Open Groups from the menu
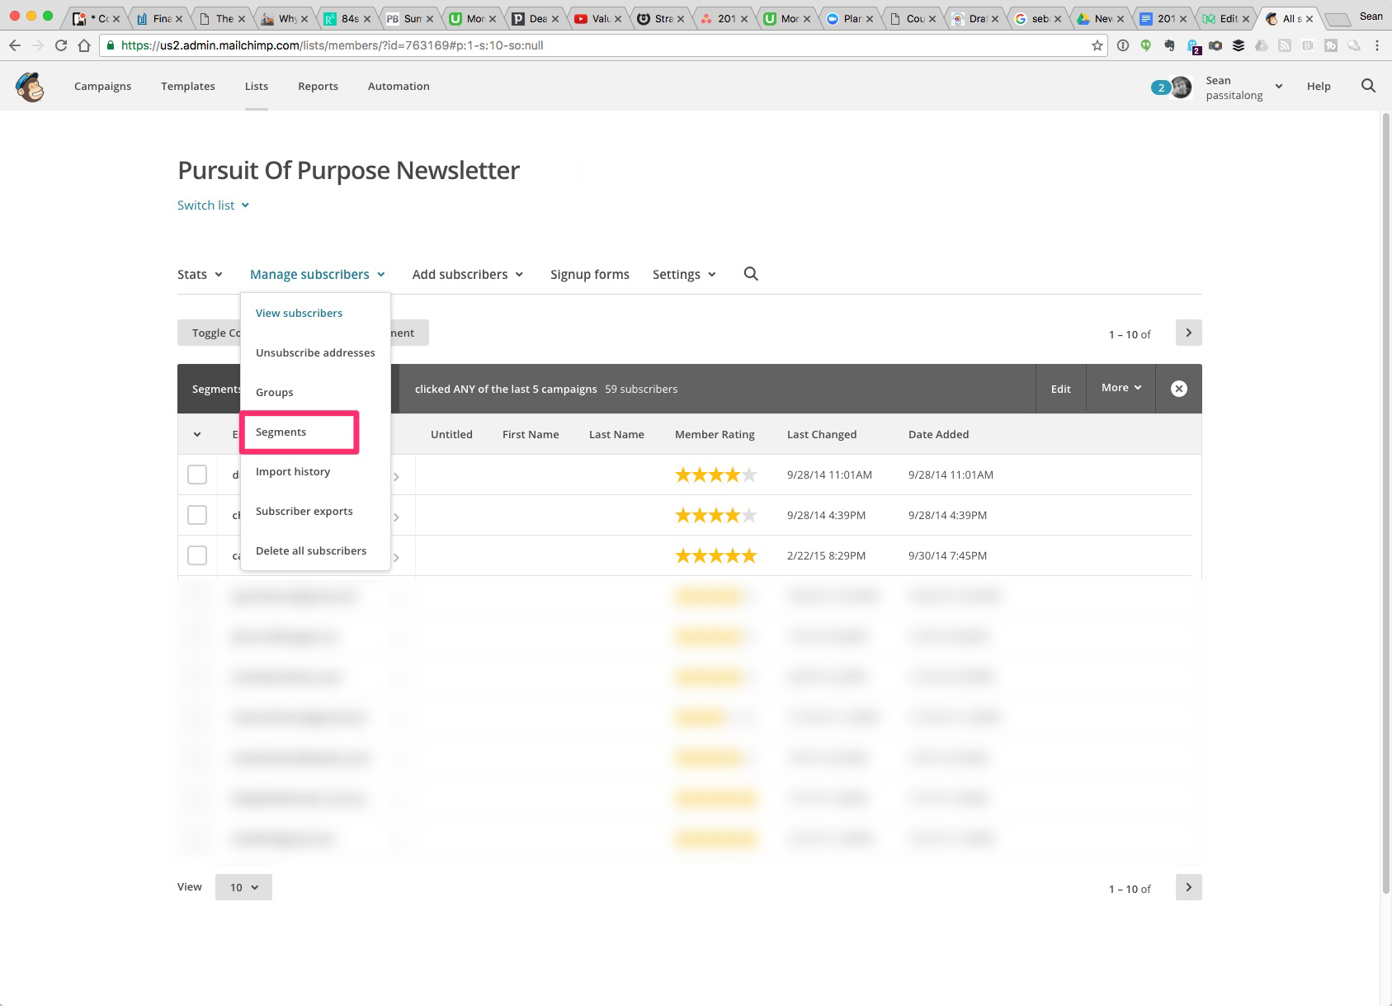1392x1006 pixels. point(275,392)
